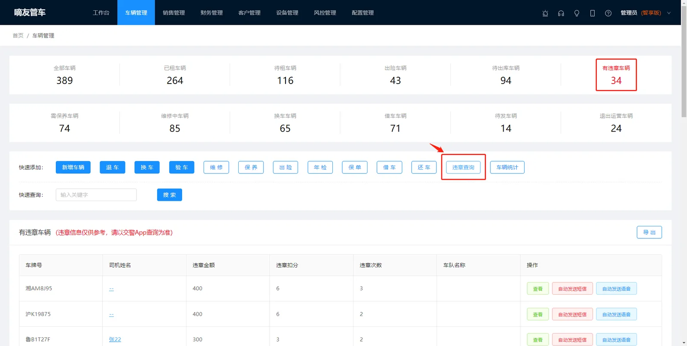Open the question mark help icon
This screenshot has width=687, height=346.
(x=608, y=13)
